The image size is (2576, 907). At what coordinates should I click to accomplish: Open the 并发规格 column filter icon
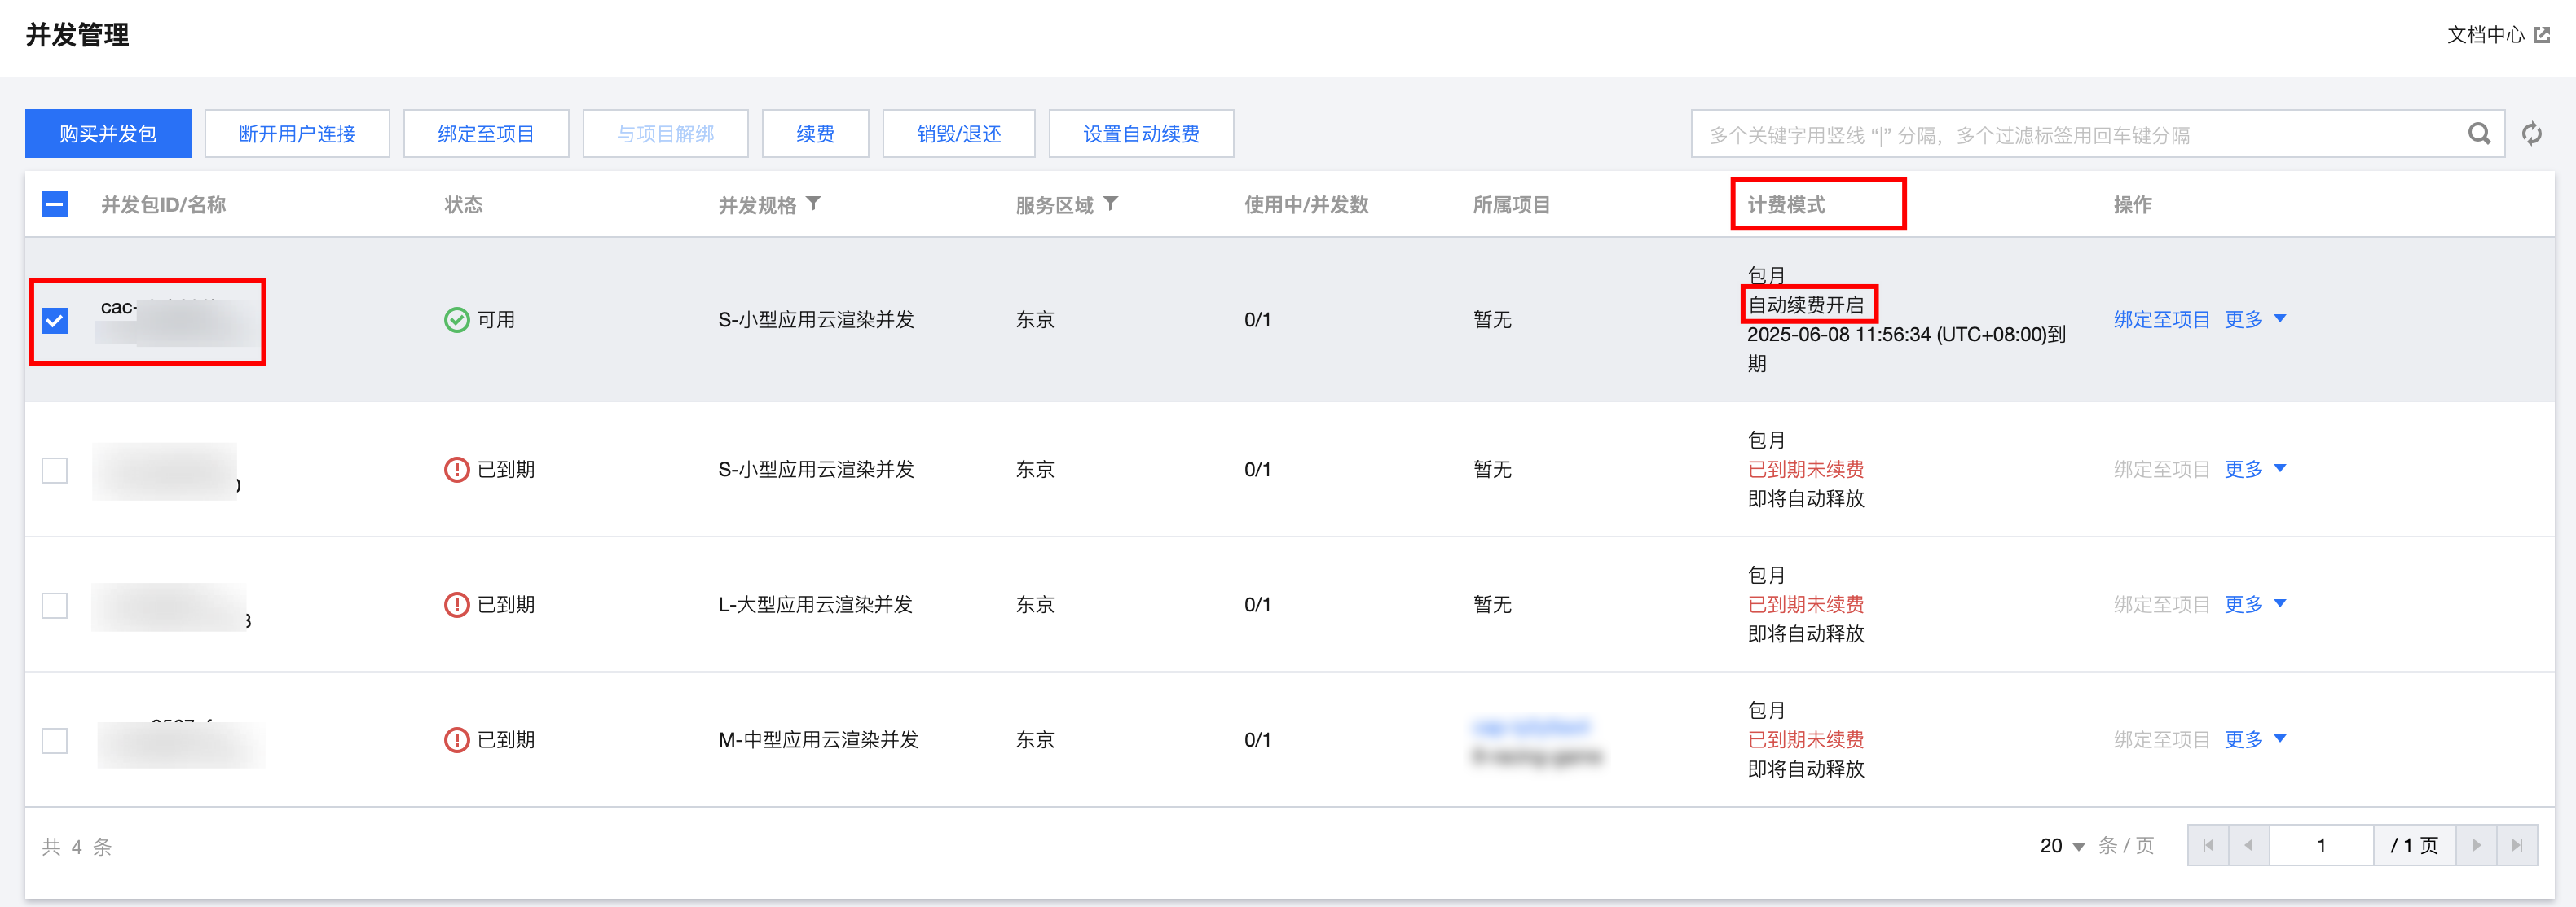coord(813,204)
